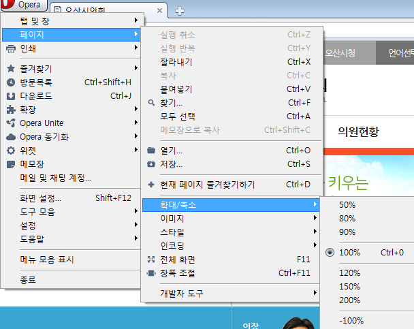This screenshot has width=414, height=329.
Task: Select 메뉴 모음 표시 menu entry
Action: (46, 260)
